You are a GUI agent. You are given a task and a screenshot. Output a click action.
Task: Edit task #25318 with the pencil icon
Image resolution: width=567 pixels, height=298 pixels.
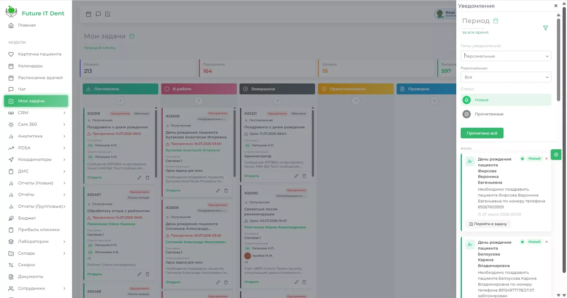[x=139, y=178]
